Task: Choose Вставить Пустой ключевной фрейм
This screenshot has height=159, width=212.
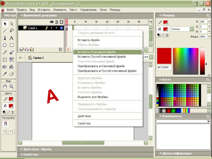Action: click(108, 57)
